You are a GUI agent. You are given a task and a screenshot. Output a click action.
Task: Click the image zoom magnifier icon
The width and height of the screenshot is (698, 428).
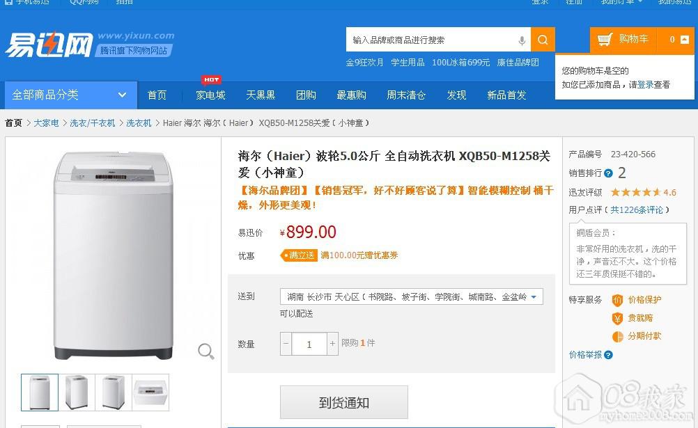205,351
